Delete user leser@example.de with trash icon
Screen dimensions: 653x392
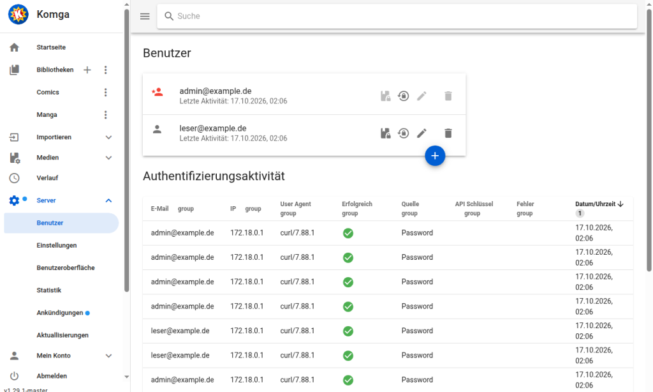(448, 133)
